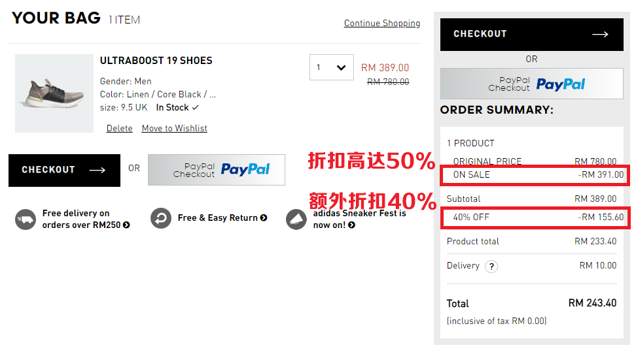Click the 40% OFF discount row
Image resolution: width=636 pixels, height=358 pixels.
click(535, 218)
